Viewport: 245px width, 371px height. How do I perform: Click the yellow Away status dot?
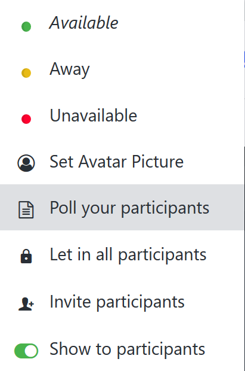[x=26, y=73]
